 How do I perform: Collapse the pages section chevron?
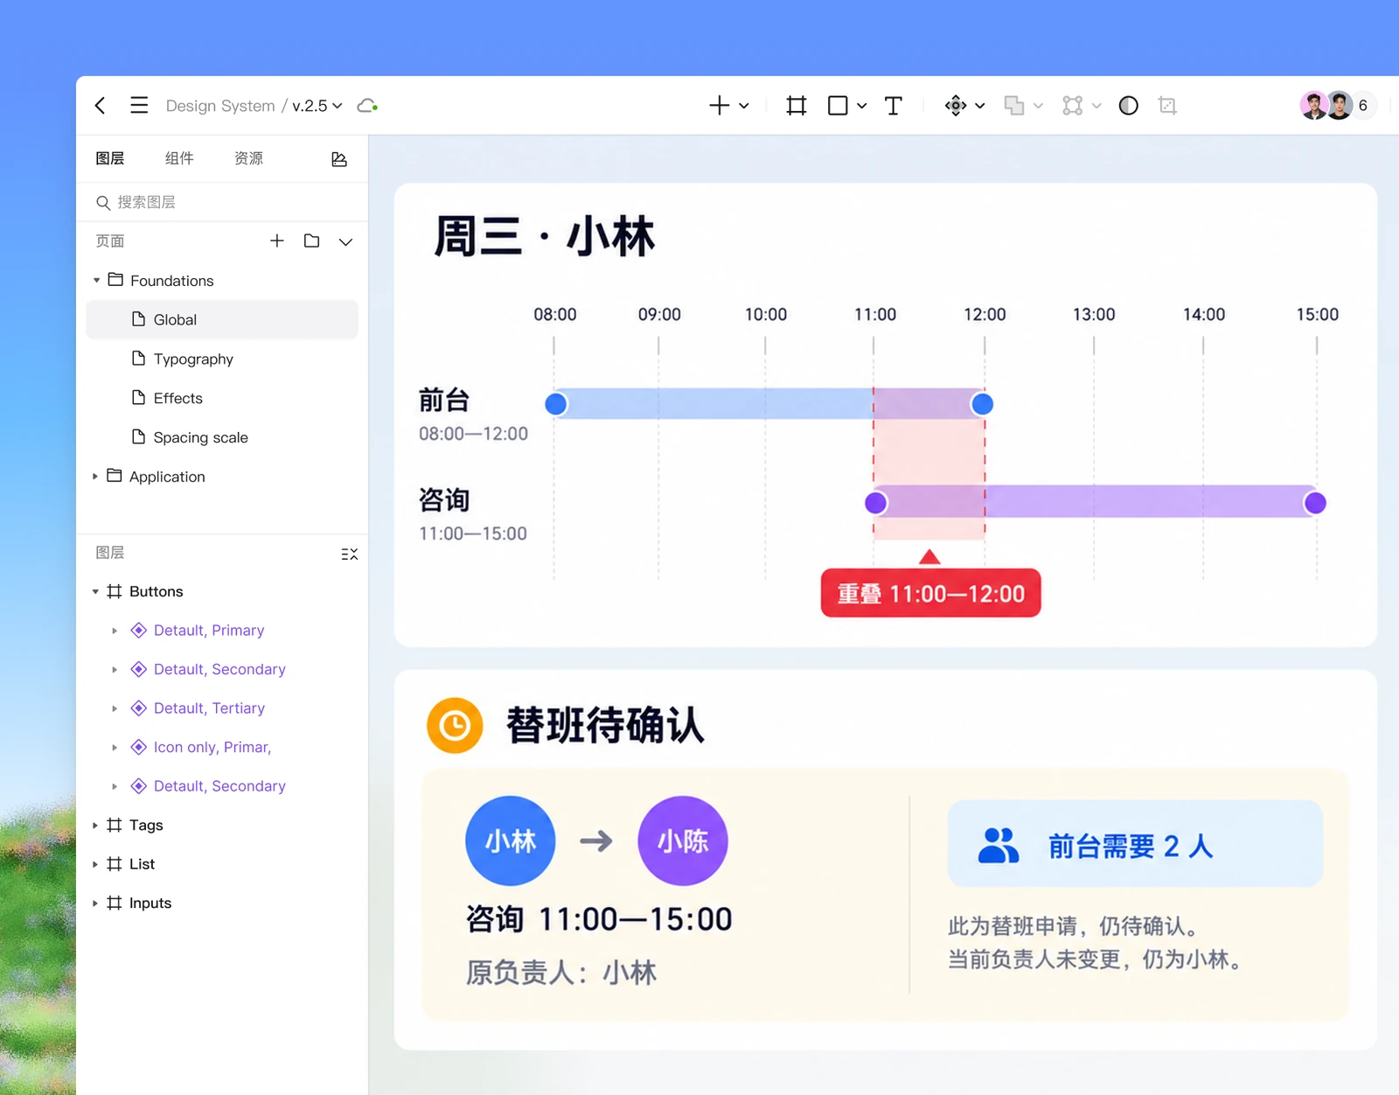tap(346, 241)
